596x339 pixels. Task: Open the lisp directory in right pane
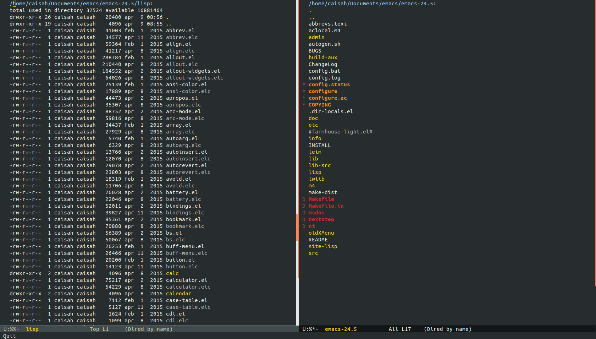pos(315,172)
